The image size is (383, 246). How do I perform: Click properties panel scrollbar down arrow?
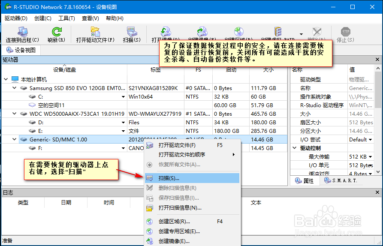coord(378,172)
